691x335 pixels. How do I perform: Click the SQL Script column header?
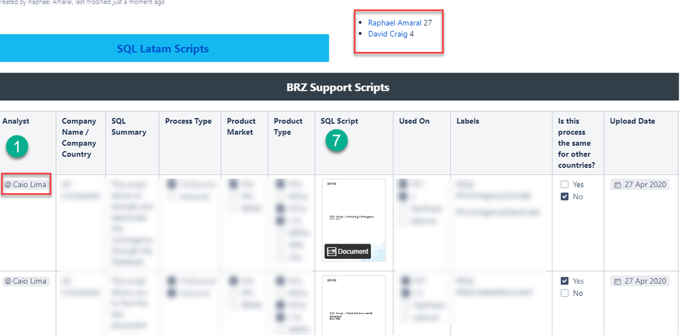pyautogui.click(x=339, y=120)
